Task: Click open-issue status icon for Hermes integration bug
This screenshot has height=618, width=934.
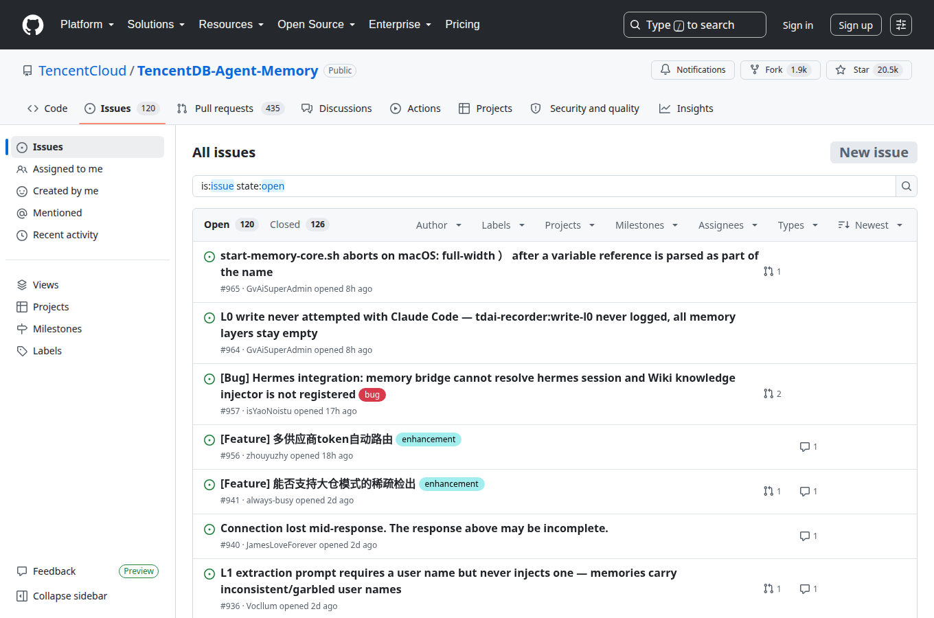Action: click(x=209, y=379)
